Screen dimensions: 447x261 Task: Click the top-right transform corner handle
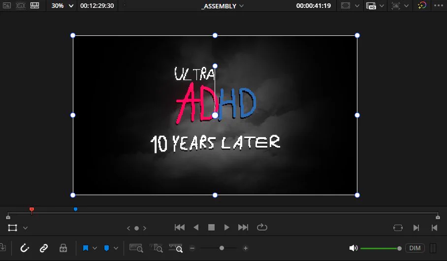point(357,35)
